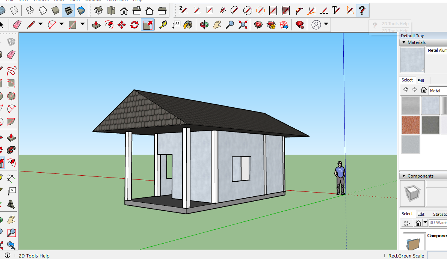Switch to Front view house icon

(124, 11)
